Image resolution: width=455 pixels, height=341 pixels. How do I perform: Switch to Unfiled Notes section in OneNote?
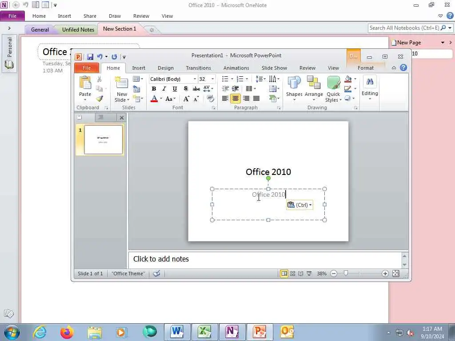click(x=78, y=30)
